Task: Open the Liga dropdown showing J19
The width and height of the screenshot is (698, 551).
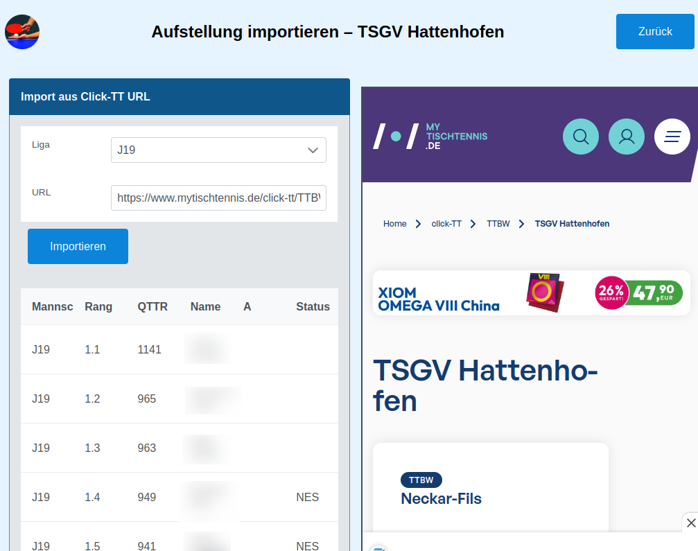Action: [x=218, y=150]
